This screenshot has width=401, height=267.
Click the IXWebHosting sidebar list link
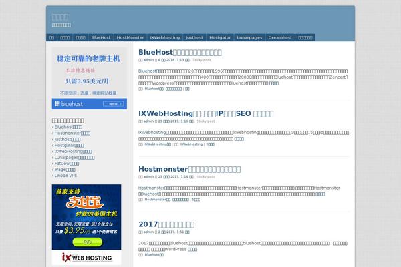(73, 152)
